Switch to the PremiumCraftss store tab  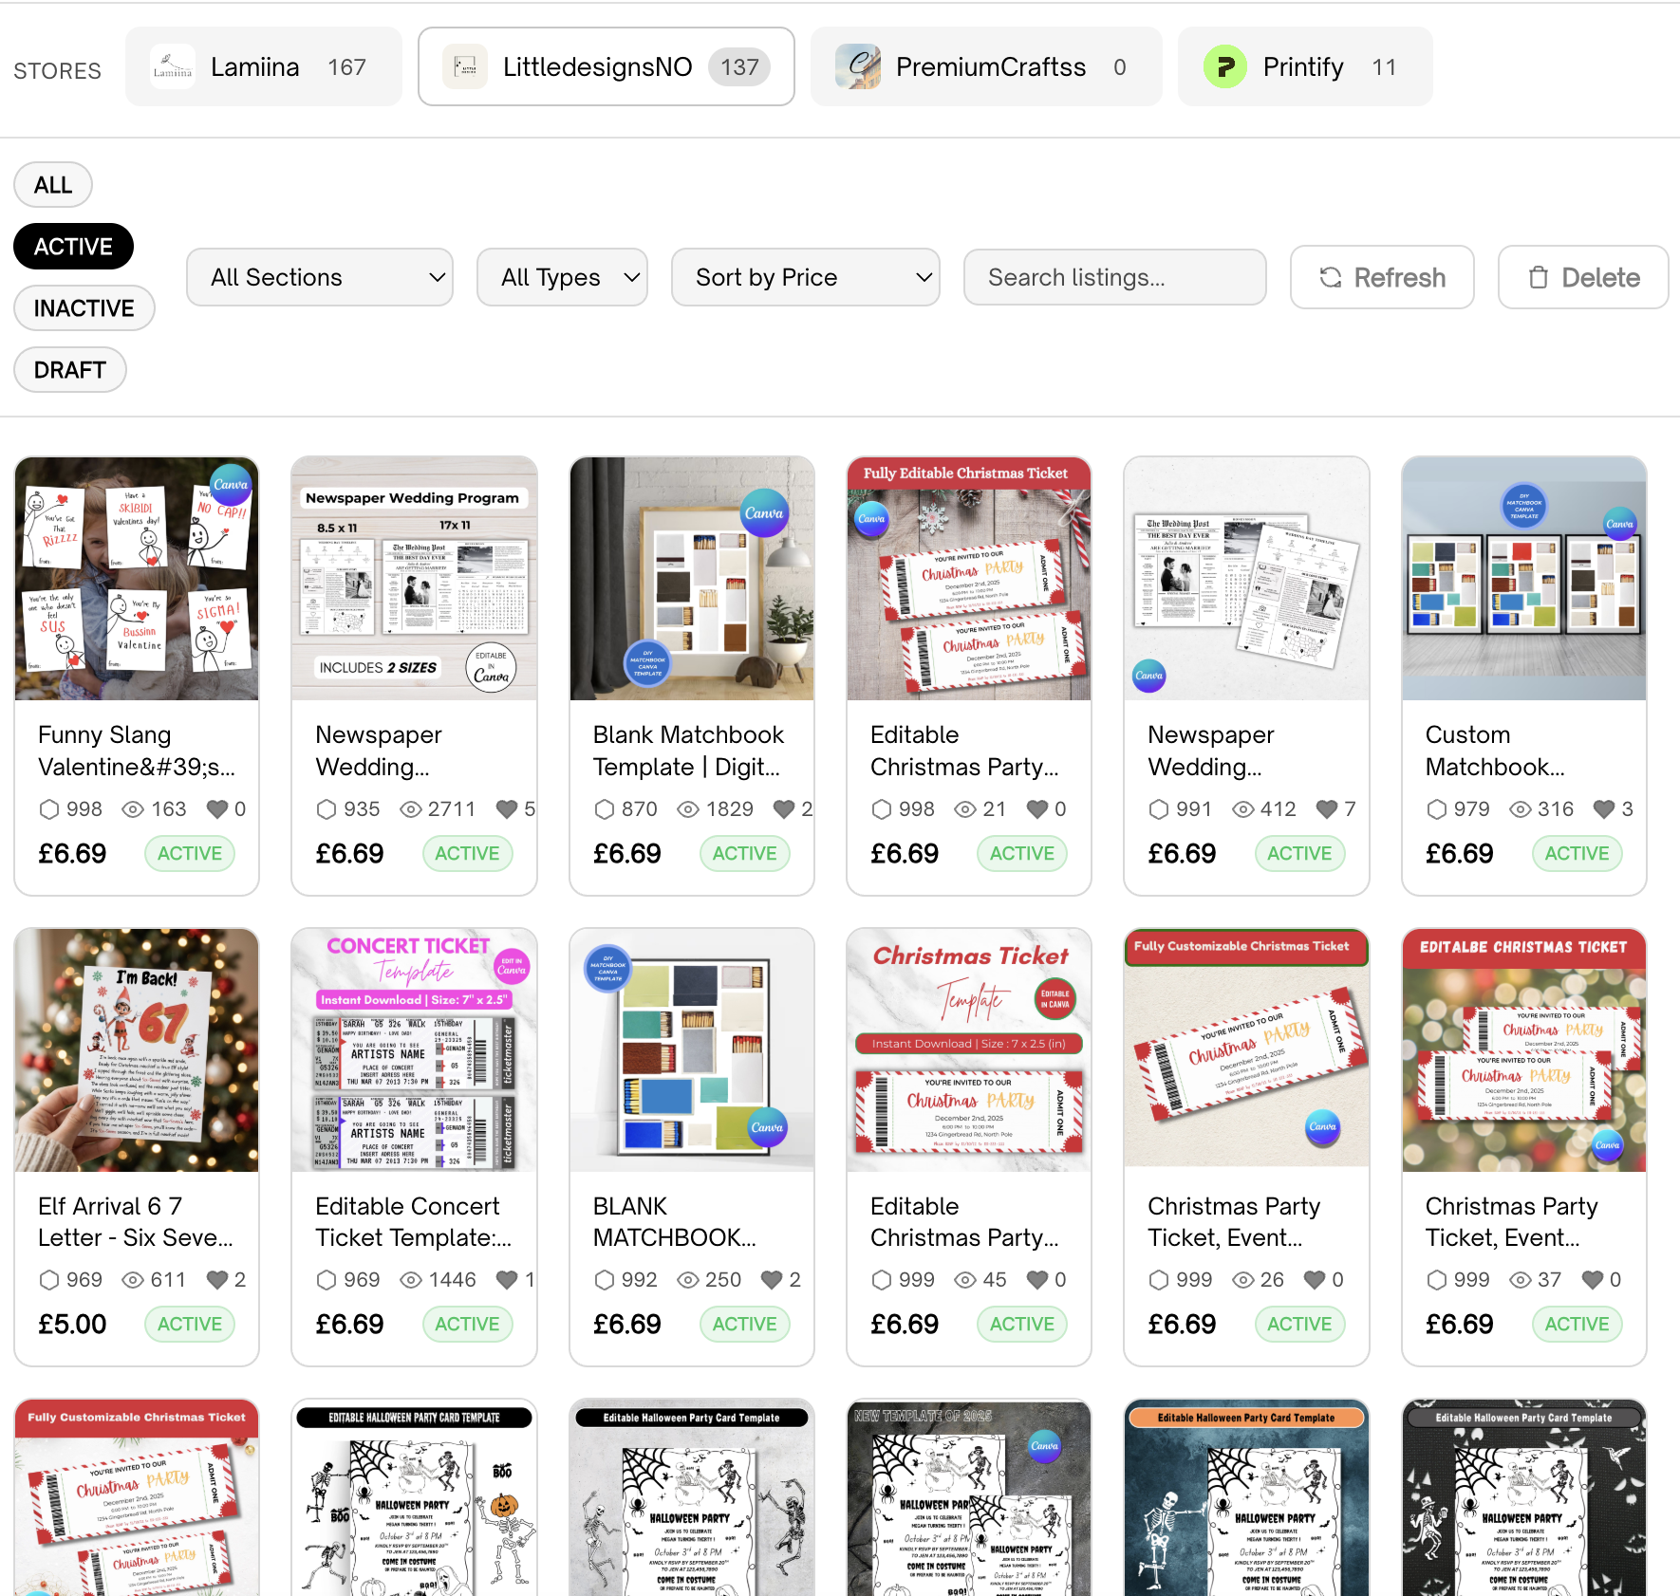[987, 66]
